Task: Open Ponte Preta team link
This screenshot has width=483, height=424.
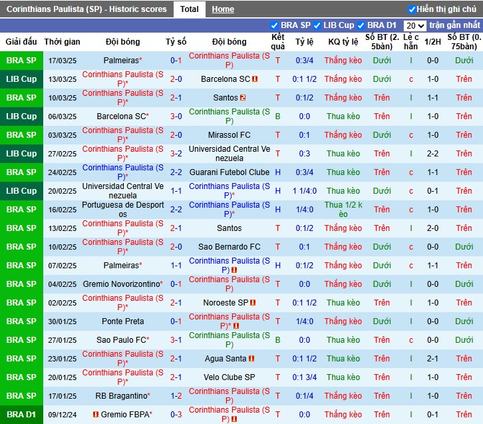Action: tap(122, 321)
